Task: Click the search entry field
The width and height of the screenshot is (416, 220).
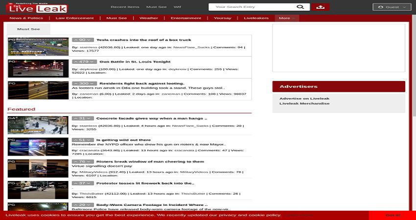Action: pos(252,7)
